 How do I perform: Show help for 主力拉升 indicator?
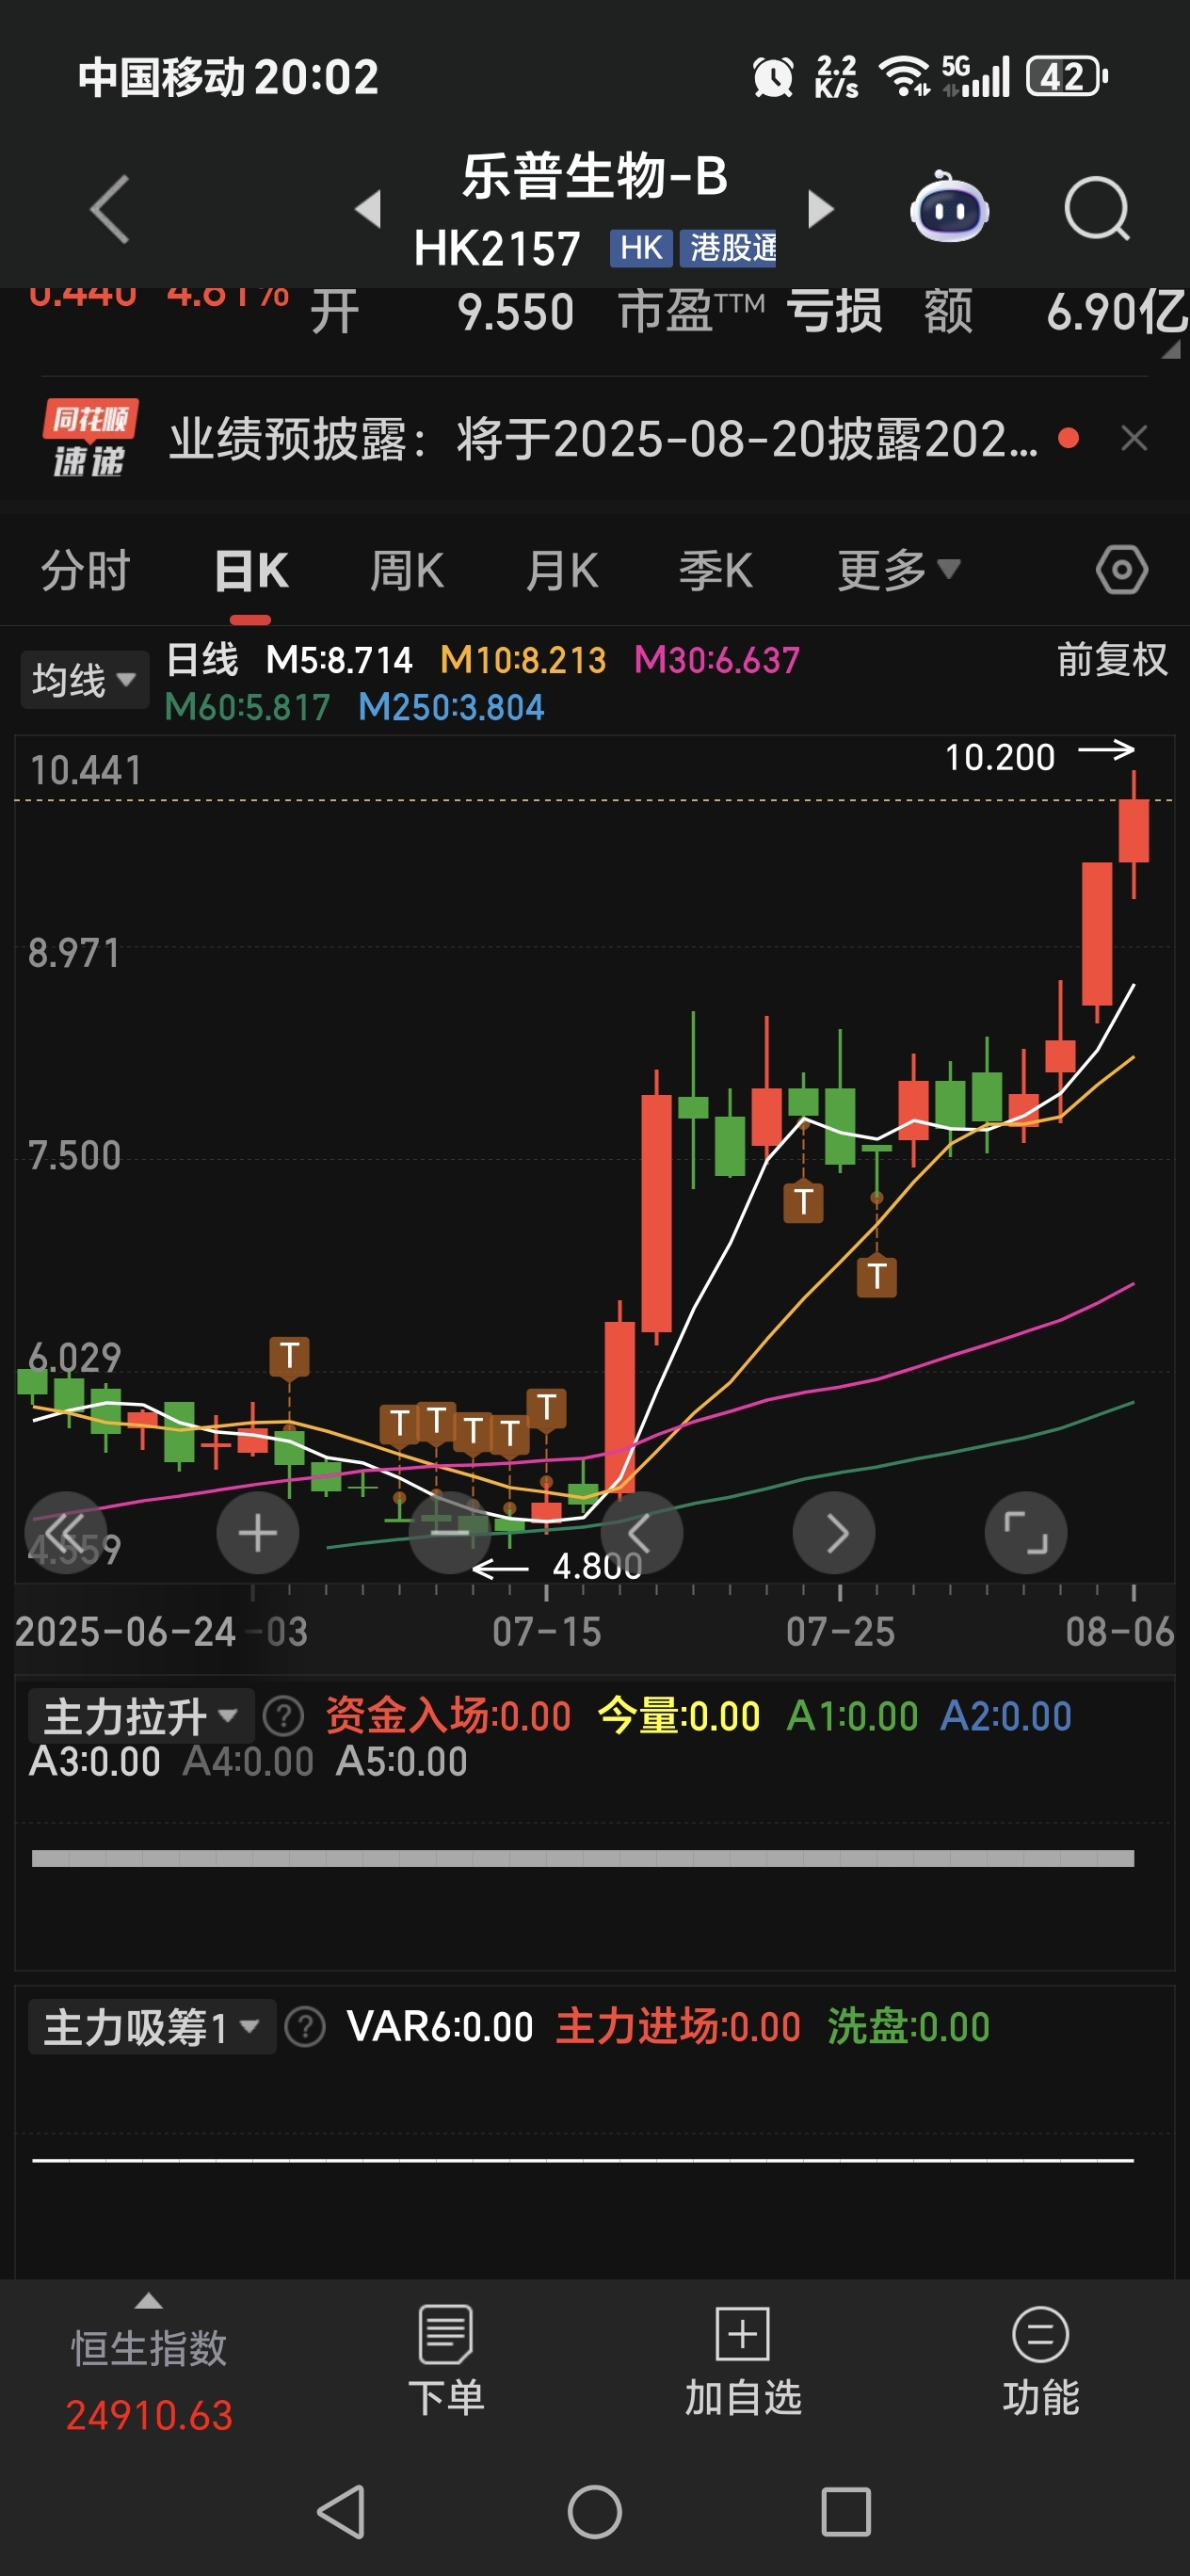pyautogui.click(x=284, y=1717)
